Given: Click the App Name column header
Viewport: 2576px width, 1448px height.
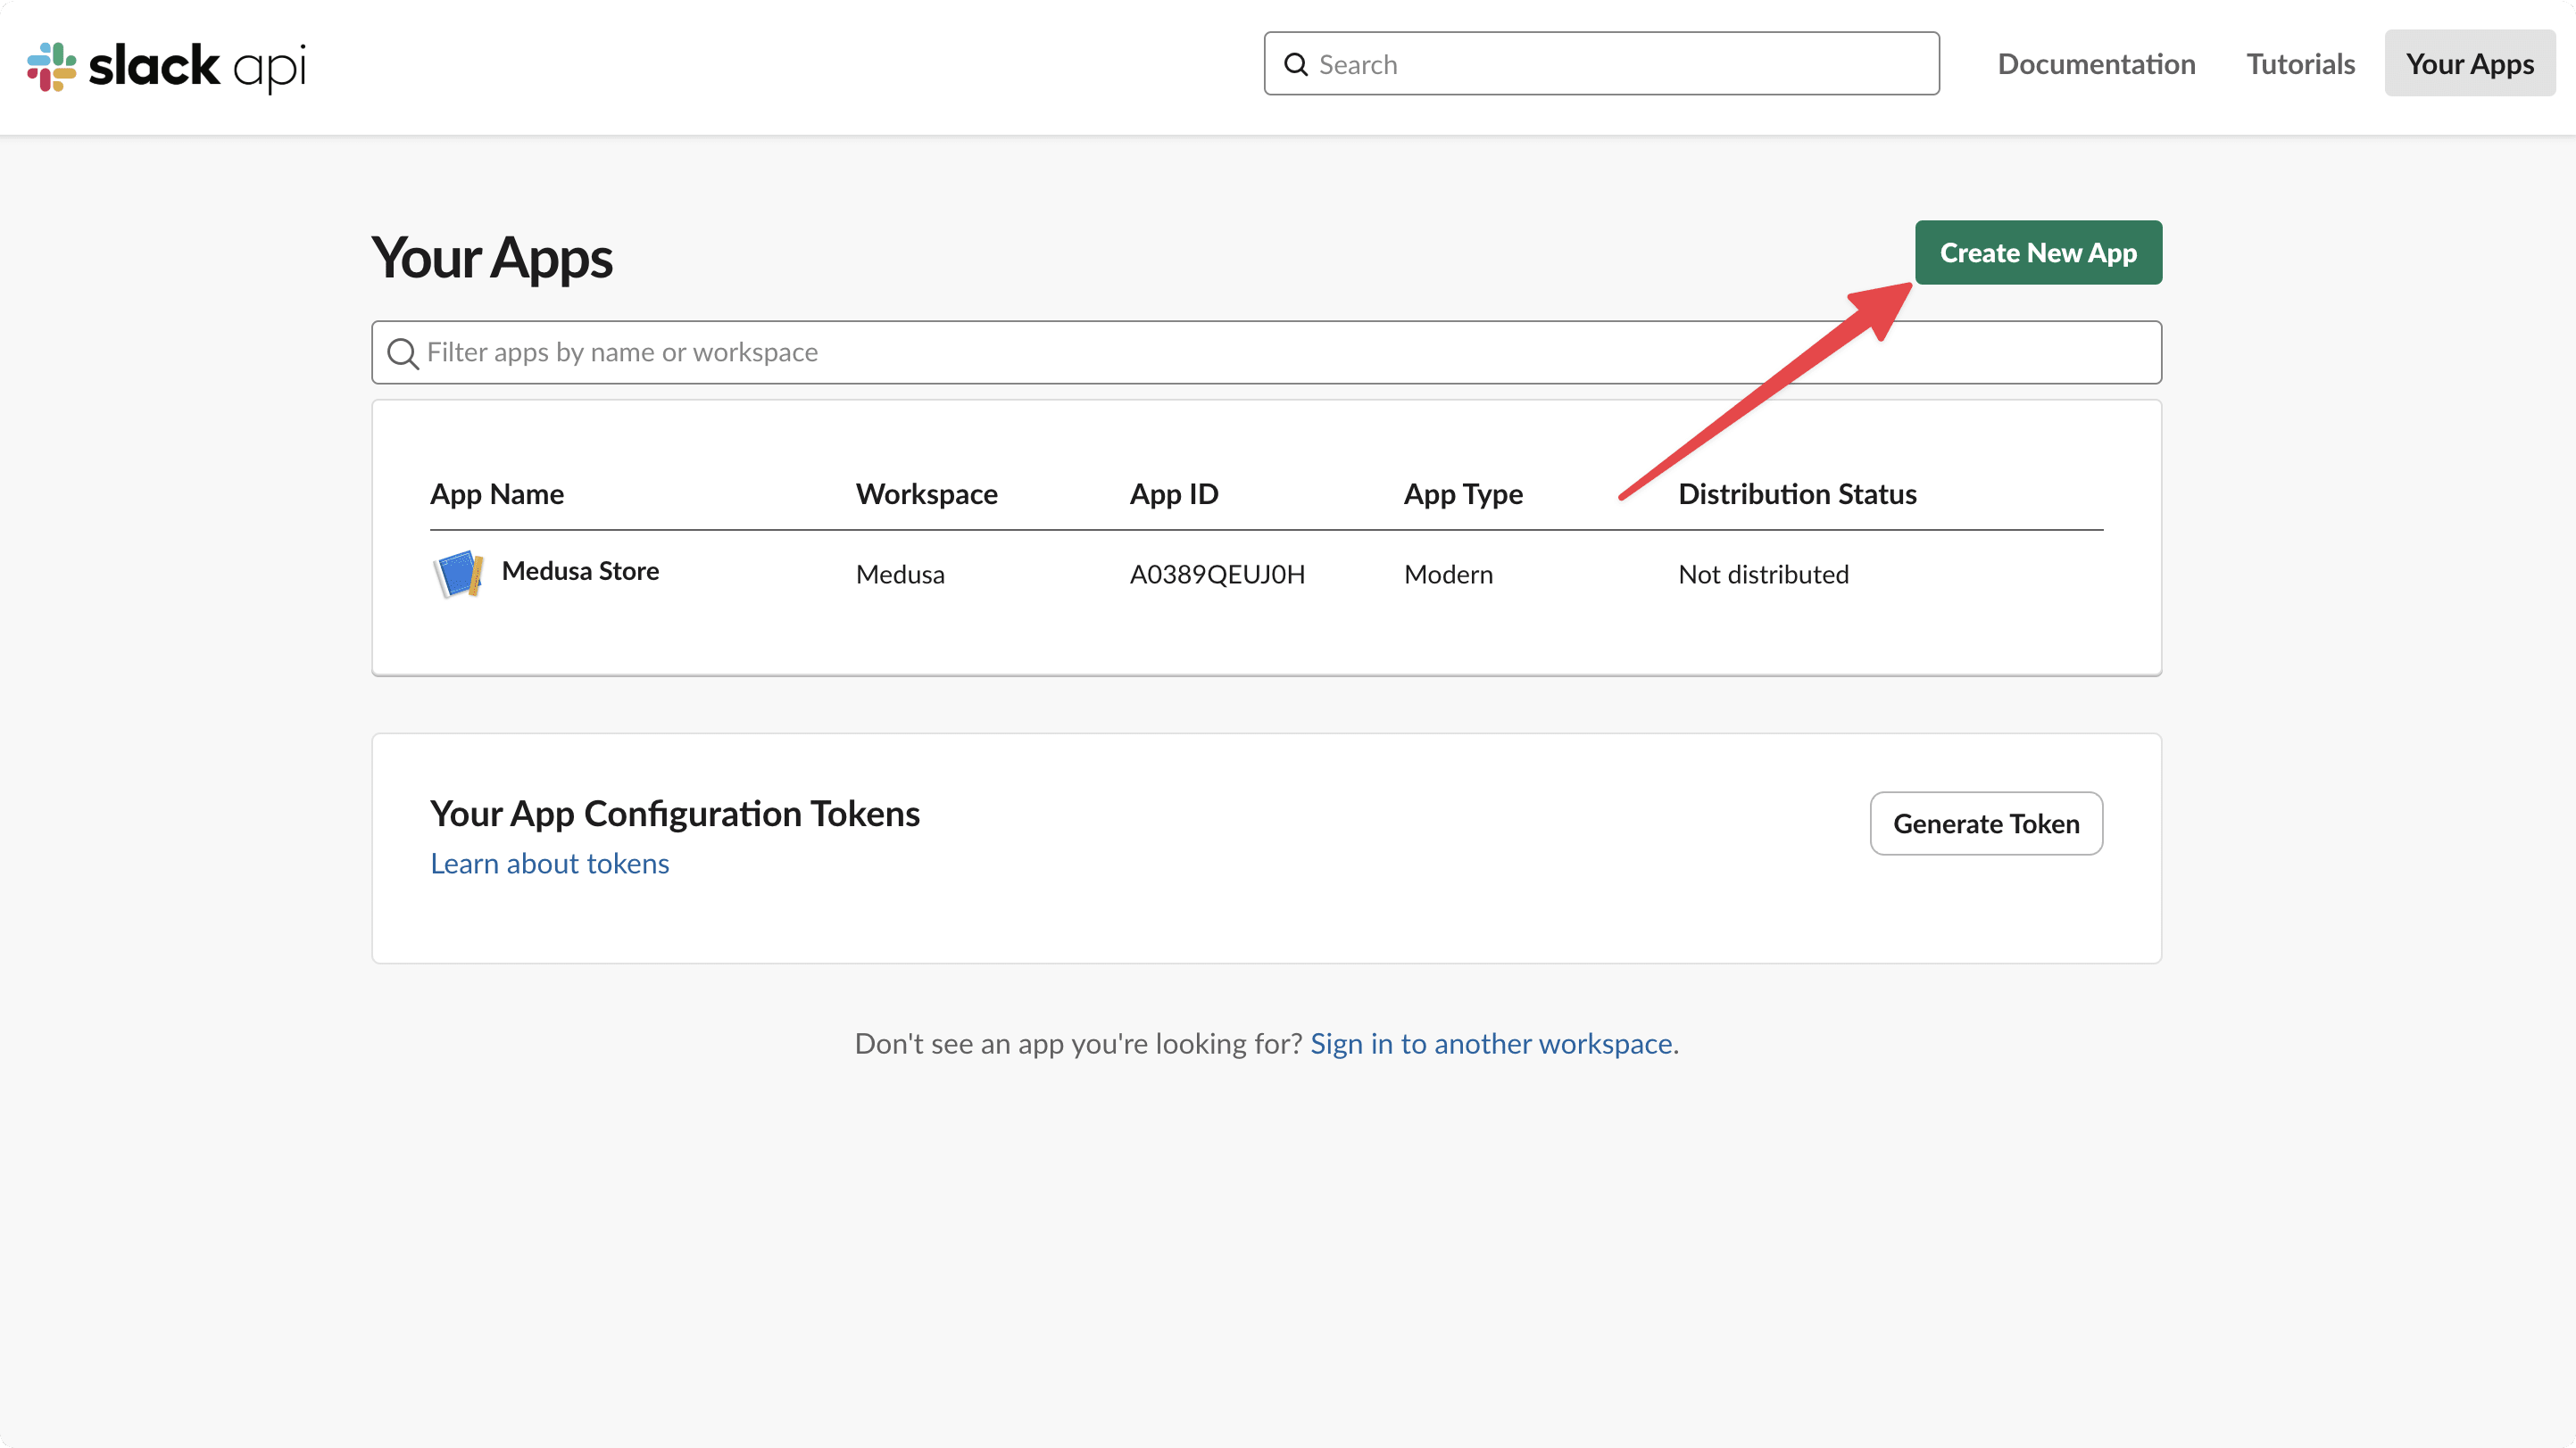Looking at the screenshot, I should pos(497,492).
